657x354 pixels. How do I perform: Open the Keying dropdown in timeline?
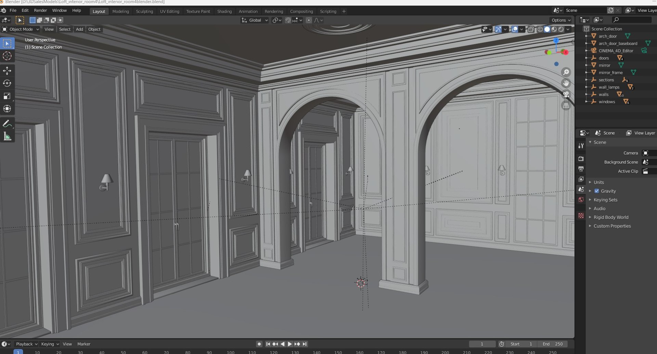pos(50,344)
